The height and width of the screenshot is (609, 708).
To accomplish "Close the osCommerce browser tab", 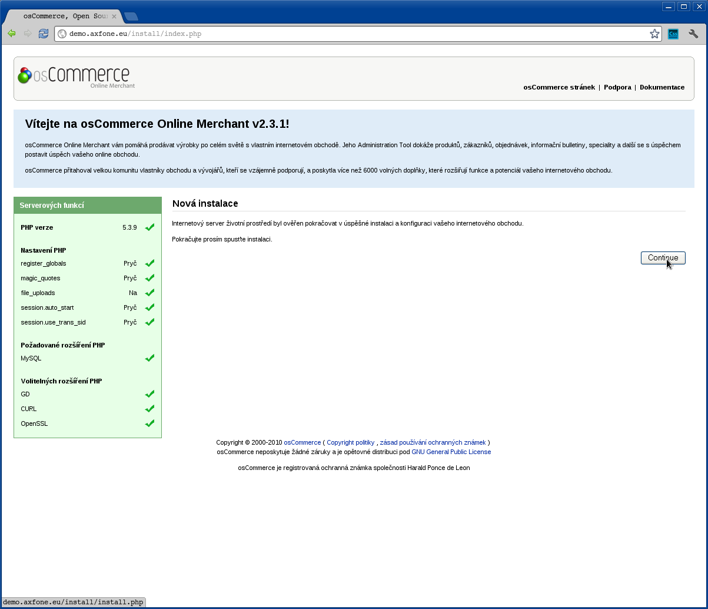I will [114, 16].
